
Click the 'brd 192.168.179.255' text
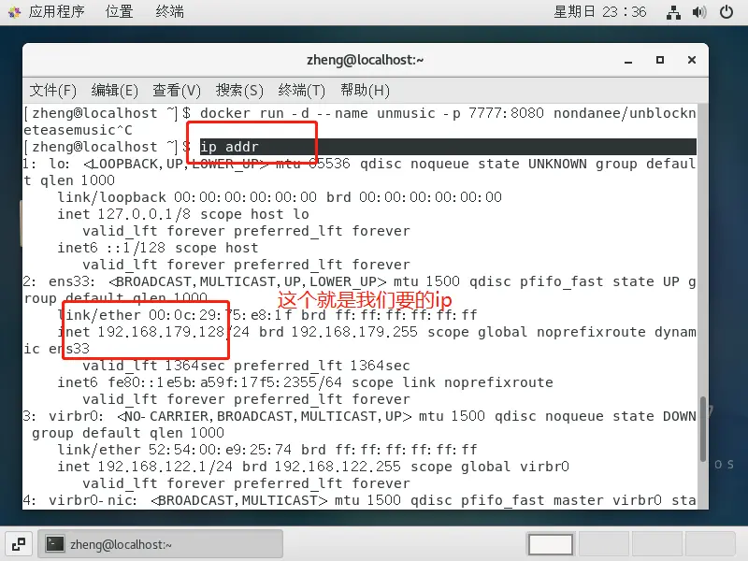(x=338, y=332)
